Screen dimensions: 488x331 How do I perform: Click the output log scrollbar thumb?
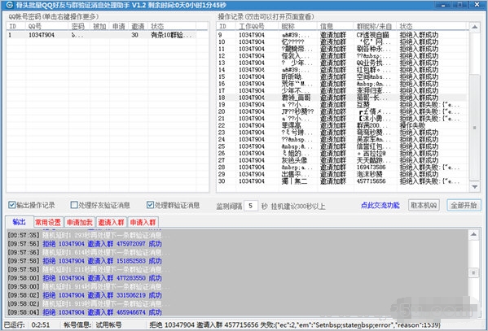(x=473, y=273)
